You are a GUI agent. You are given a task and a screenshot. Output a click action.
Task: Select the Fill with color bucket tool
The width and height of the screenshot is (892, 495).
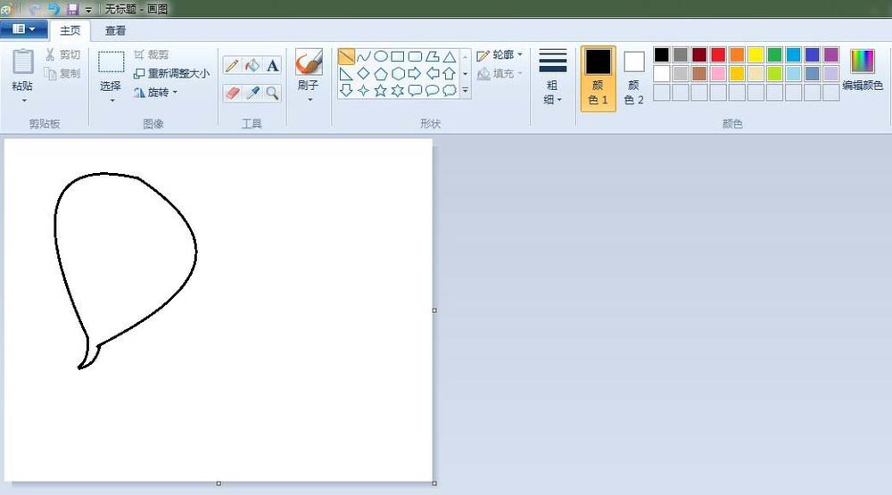[x=252, y=65]
